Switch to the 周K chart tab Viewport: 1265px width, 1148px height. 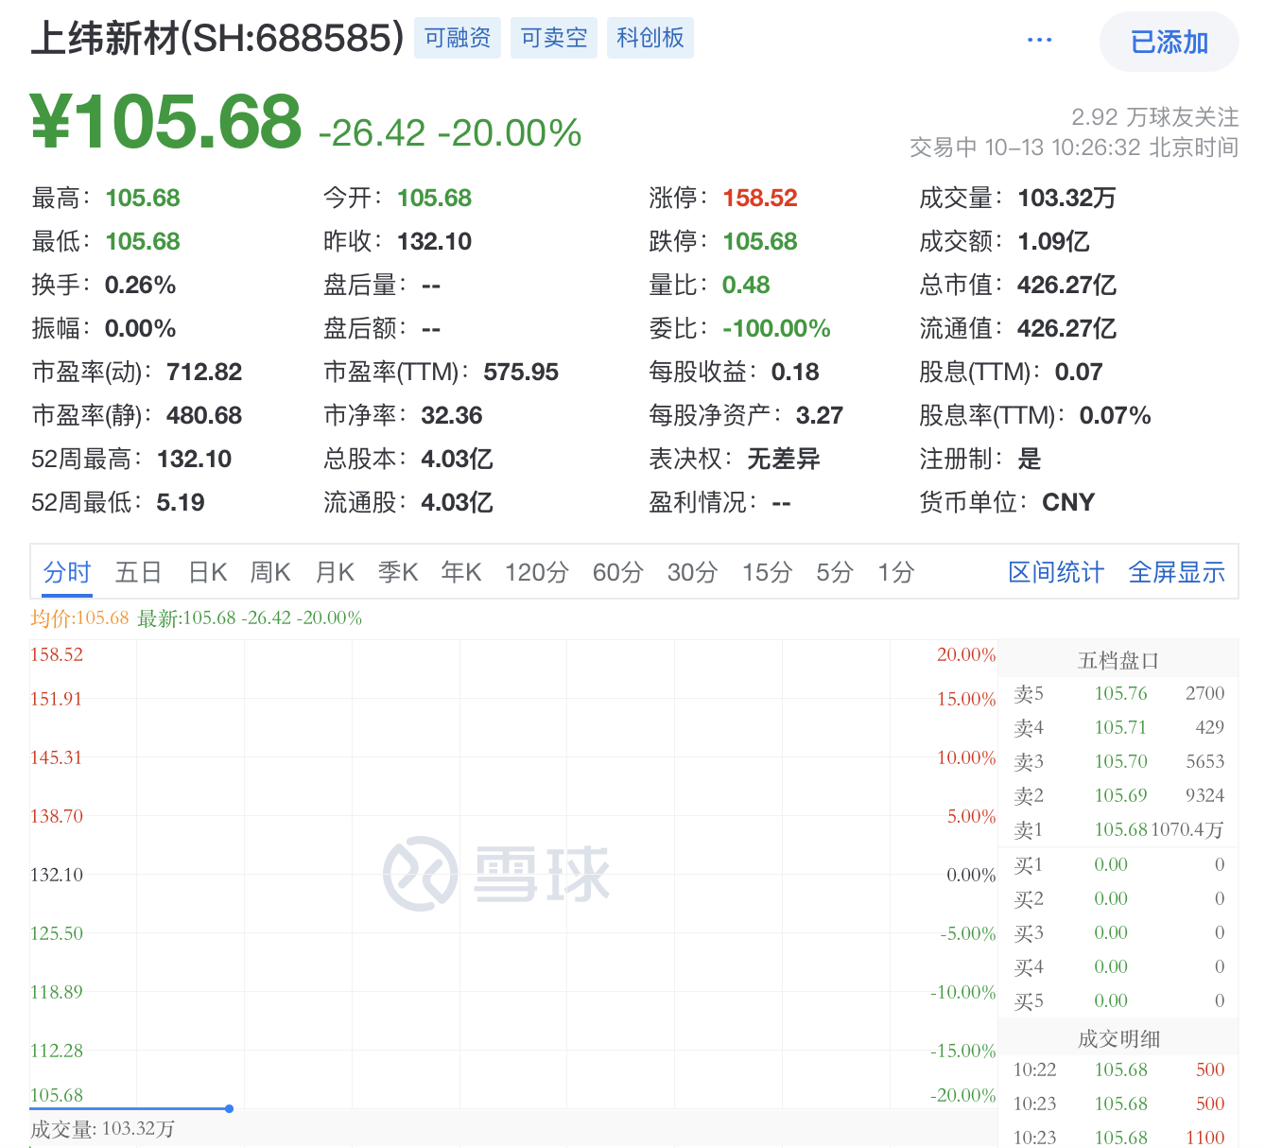[x=269, y=572]
